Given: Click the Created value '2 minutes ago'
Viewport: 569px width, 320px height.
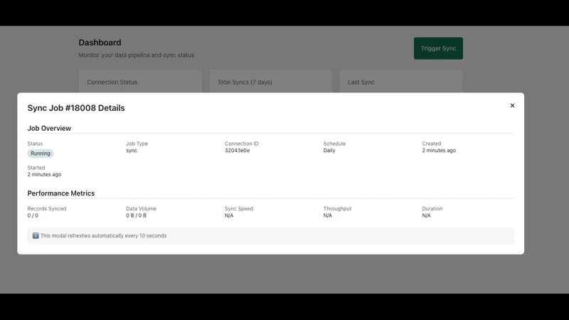Looking at the screenshot, I should (439, 151).
